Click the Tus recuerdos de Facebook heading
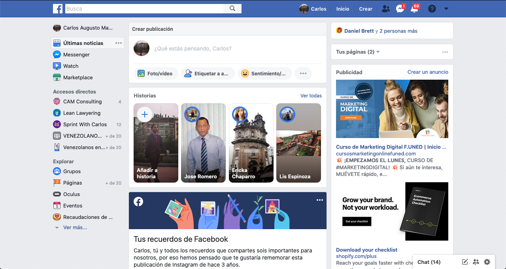 coord(181,239)
